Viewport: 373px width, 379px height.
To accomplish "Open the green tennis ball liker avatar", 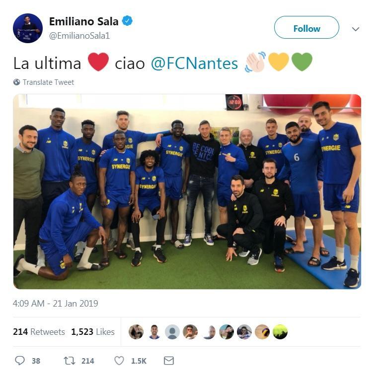I will coord(280,331).
